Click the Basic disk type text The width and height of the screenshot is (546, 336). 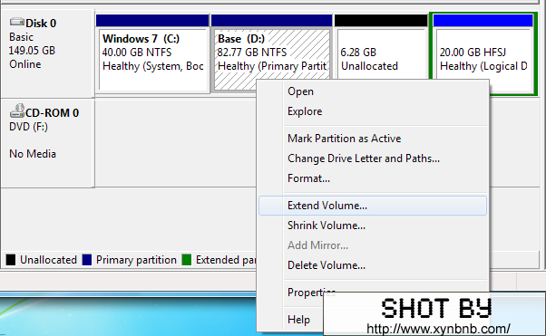pos(21,37)
